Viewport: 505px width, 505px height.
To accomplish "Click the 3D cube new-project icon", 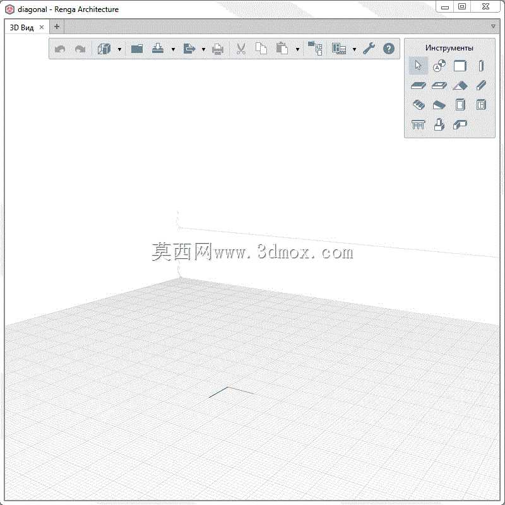I will coord(104,49).
